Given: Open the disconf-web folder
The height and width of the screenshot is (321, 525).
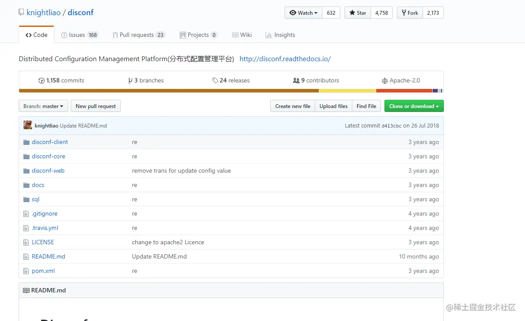Looking at the screenshot, I should coord(48,170).
